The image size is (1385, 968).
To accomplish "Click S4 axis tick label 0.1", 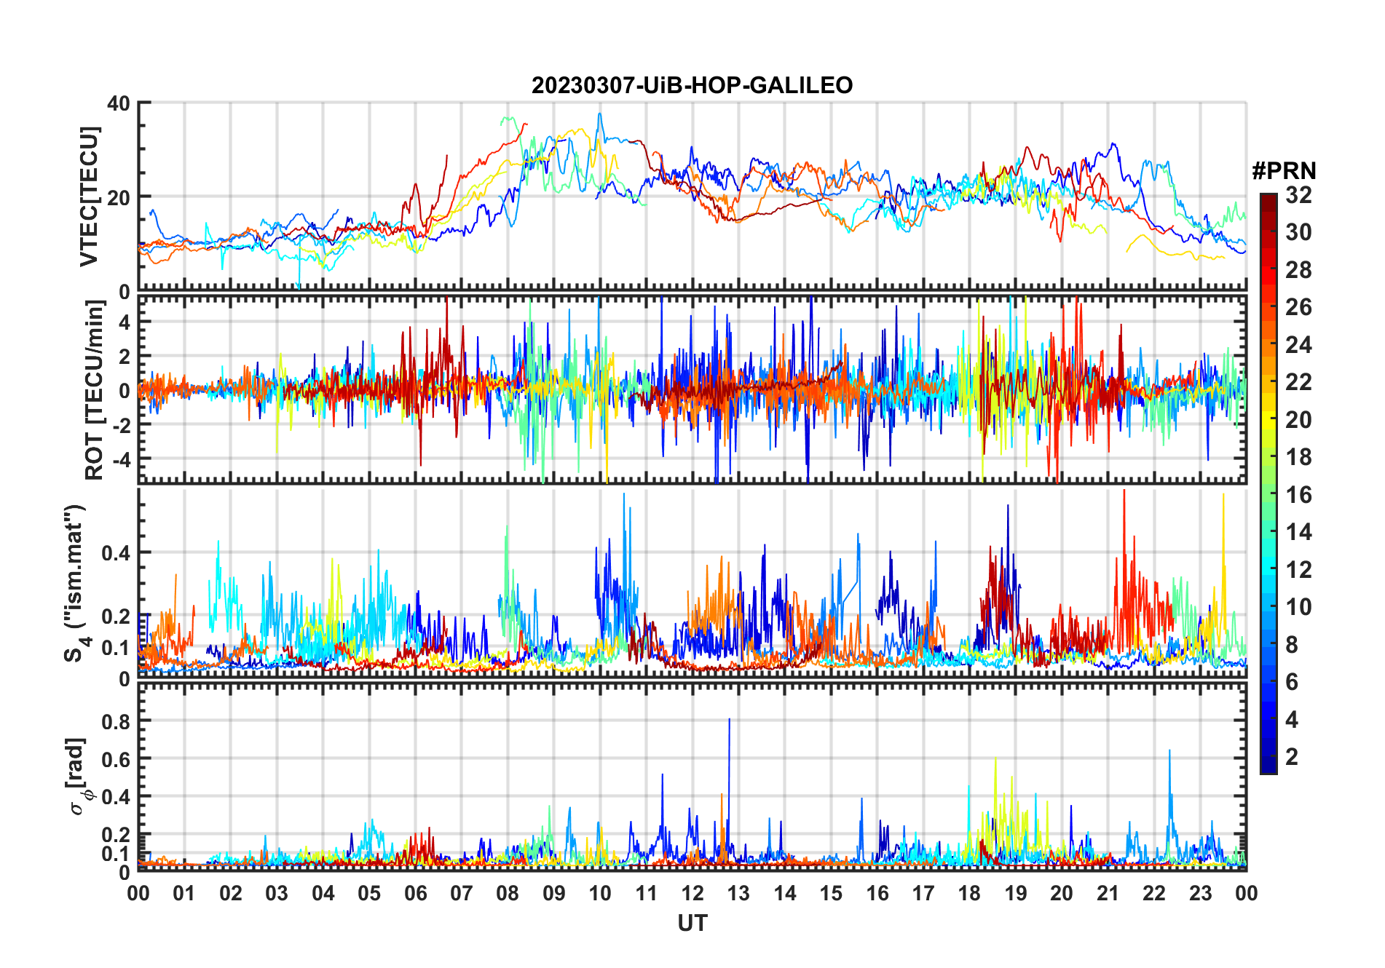I will [116, 648].
